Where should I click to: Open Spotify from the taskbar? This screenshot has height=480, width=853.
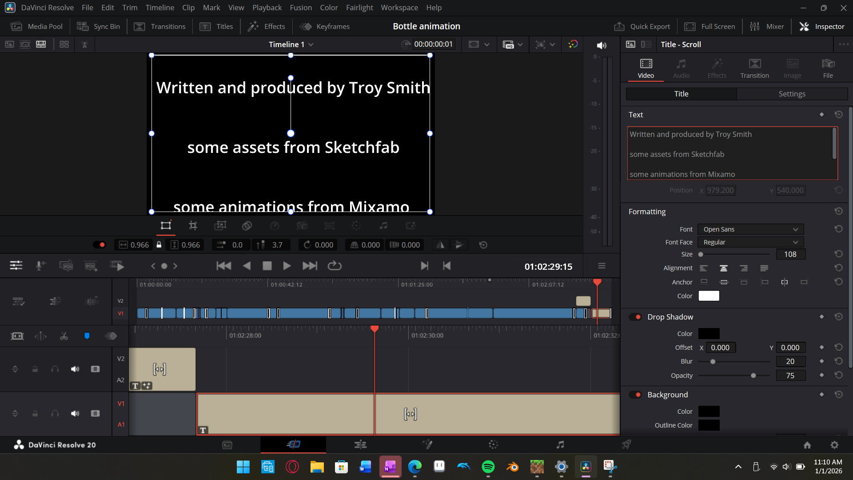click(488, 467)
